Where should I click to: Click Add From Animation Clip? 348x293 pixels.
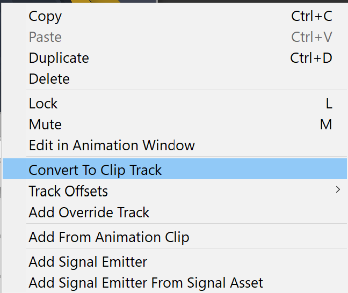[109, 237]
